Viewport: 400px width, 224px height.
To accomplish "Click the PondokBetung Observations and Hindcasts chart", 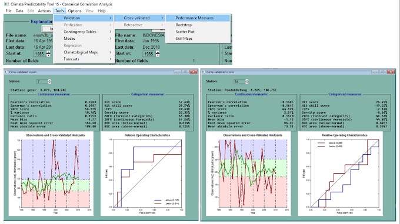I will (x=248, y=174).
